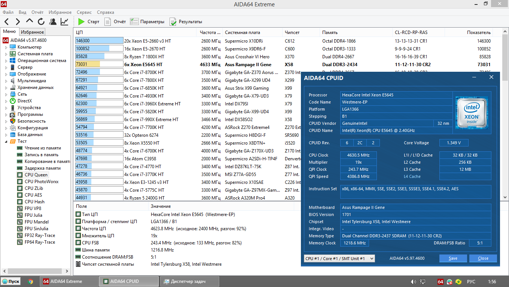Select the CPU Queen benchmark in the tree

coord(36,175)
